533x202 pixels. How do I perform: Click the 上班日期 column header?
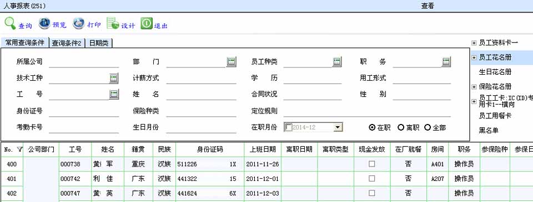[263, 149]
